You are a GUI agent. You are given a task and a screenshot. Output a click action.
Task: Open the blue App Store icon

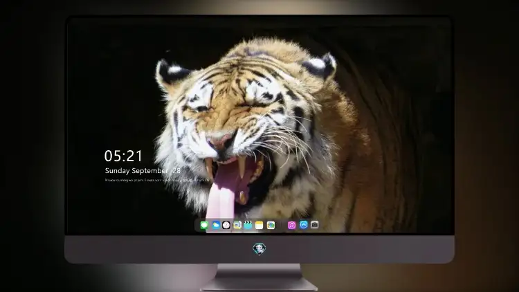click(x=304, y=225)
